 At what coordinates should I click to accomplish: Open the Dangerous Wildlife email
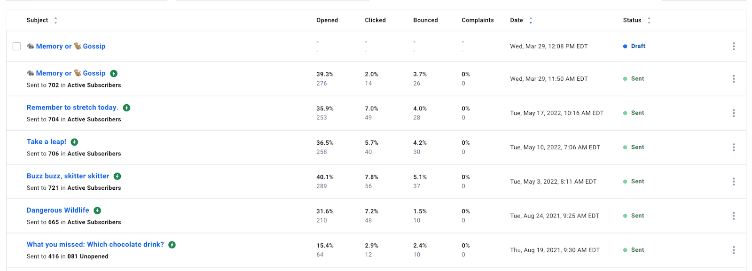click(58, 210)
